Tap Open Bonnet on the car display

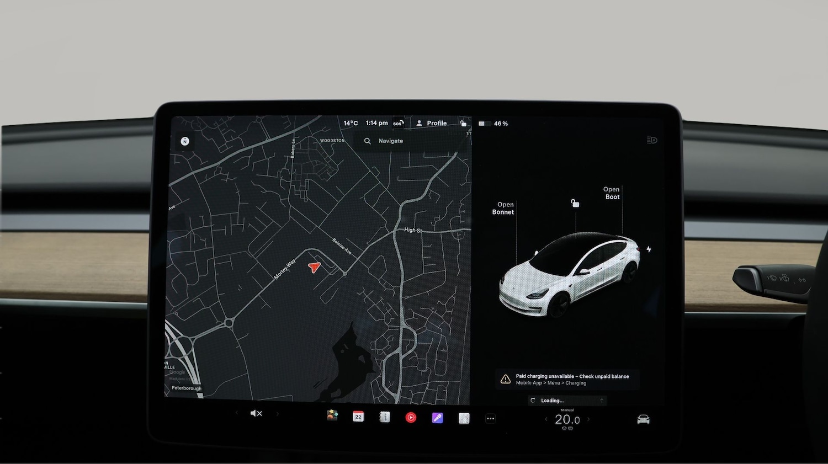[503, 208]
